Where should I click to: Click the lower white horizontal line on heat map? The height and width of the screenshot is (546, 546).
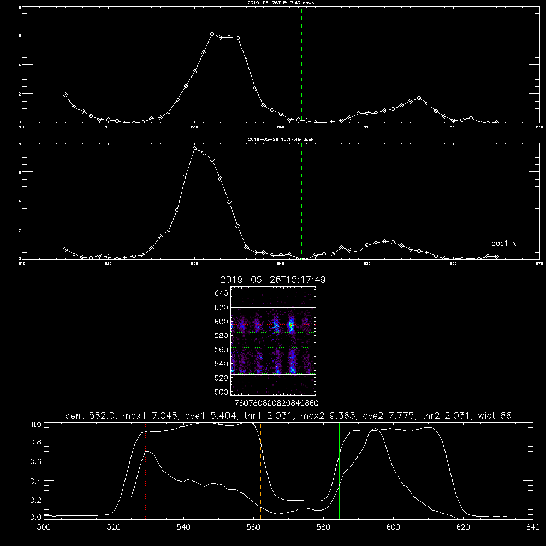click(273, 374)
